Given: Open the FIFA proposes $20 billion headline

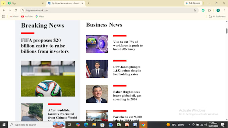Looking at the screenshot, I should tap(45, 46).
